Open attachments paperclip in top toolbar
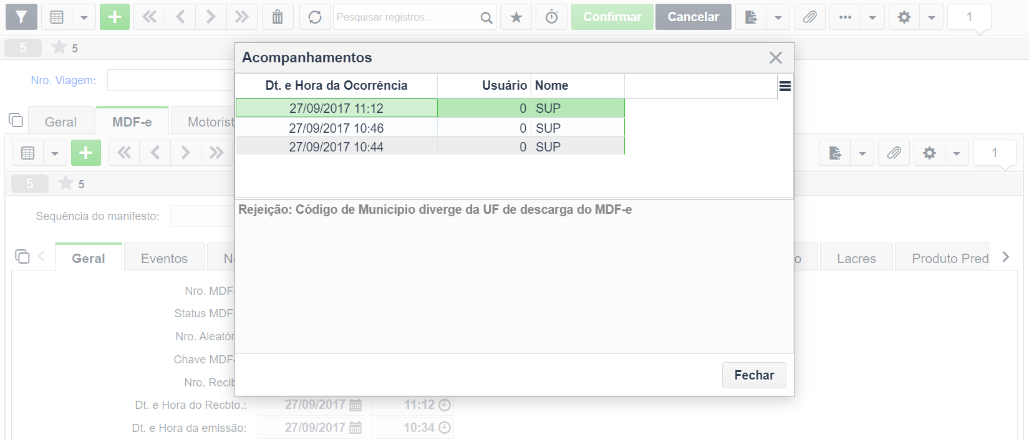This screenshot has width=1029, height=440. point(809,17)
